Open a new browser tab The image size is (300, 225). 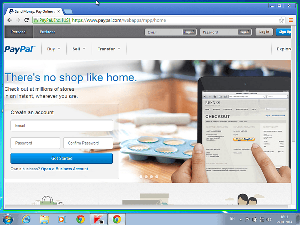click(68, 12)
